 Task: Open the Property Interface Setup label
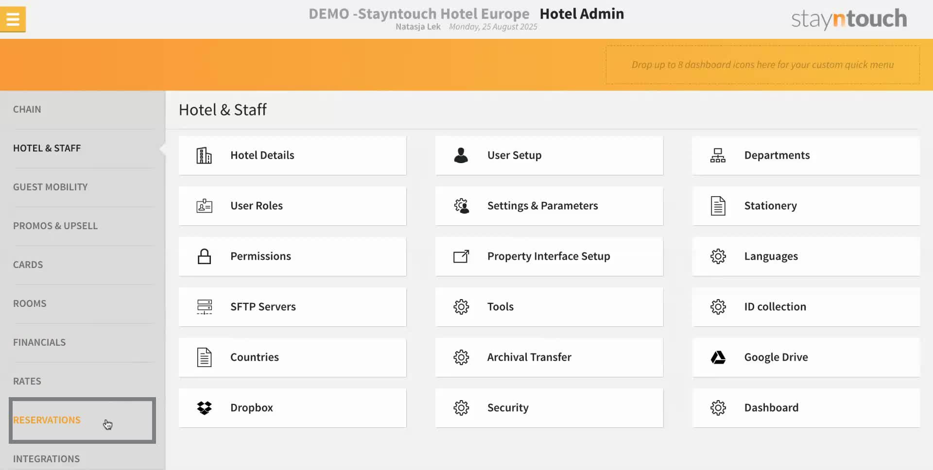(549, 256)
